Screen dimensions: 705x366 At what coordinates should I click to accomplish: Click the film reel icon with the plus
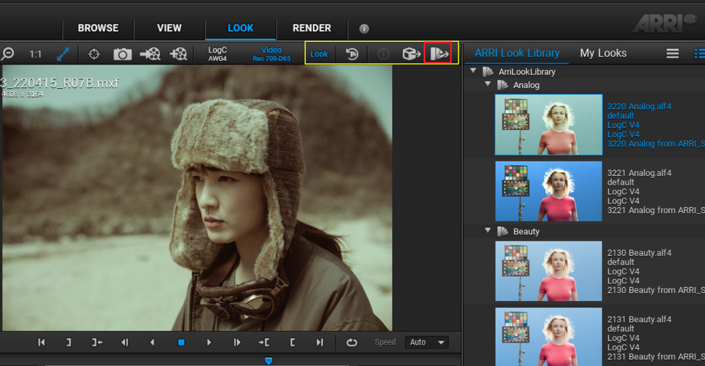pos(178,54)
